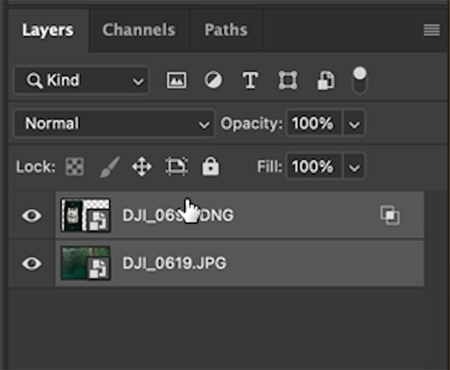
Task: Lock all padlock icon
Action: pos(210,166)
